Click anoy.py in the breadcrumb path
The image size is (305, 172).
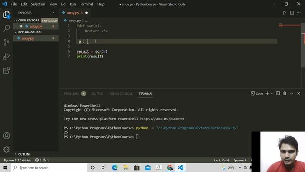(74, 21)
